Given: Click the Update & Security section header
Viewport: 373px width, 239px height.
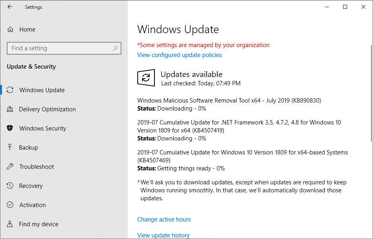Looking at the screenshot, I should (x=31, y=67).
